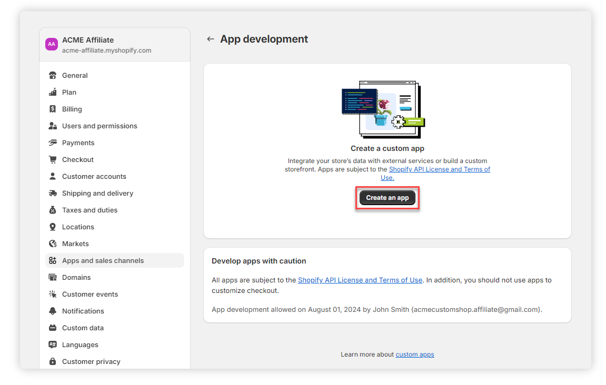Select Apps and sales channels menu item
Image resolution: width=606 pixels, height=385 pixels.
(103, 260)
